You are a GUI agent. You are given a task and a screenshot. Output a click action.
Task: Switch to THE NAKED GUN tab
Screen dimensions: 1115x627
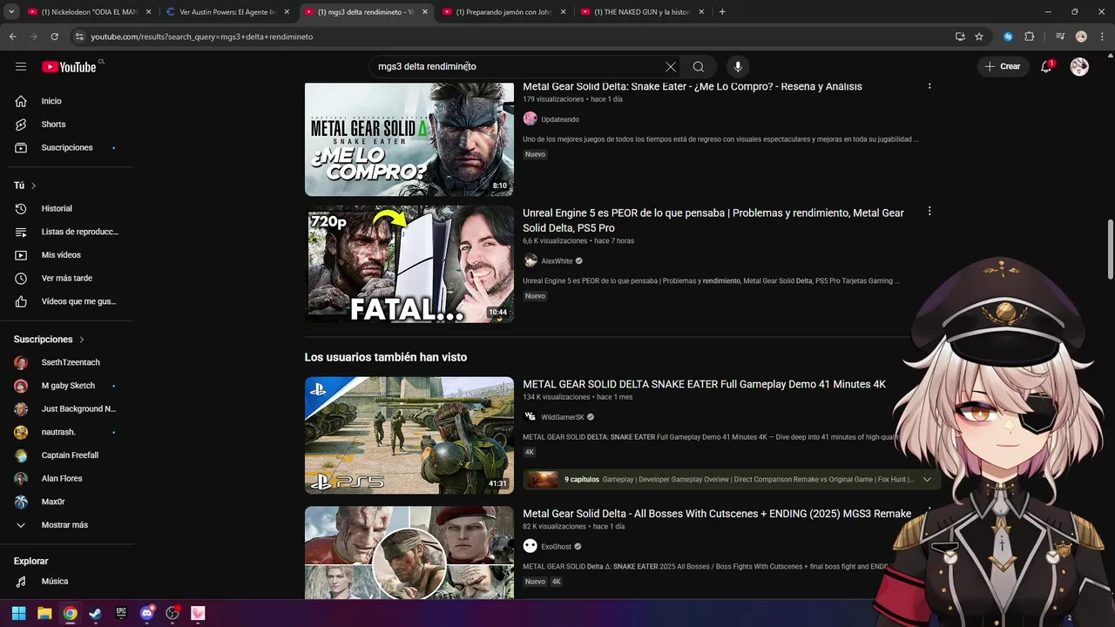(x=642, y=11)
